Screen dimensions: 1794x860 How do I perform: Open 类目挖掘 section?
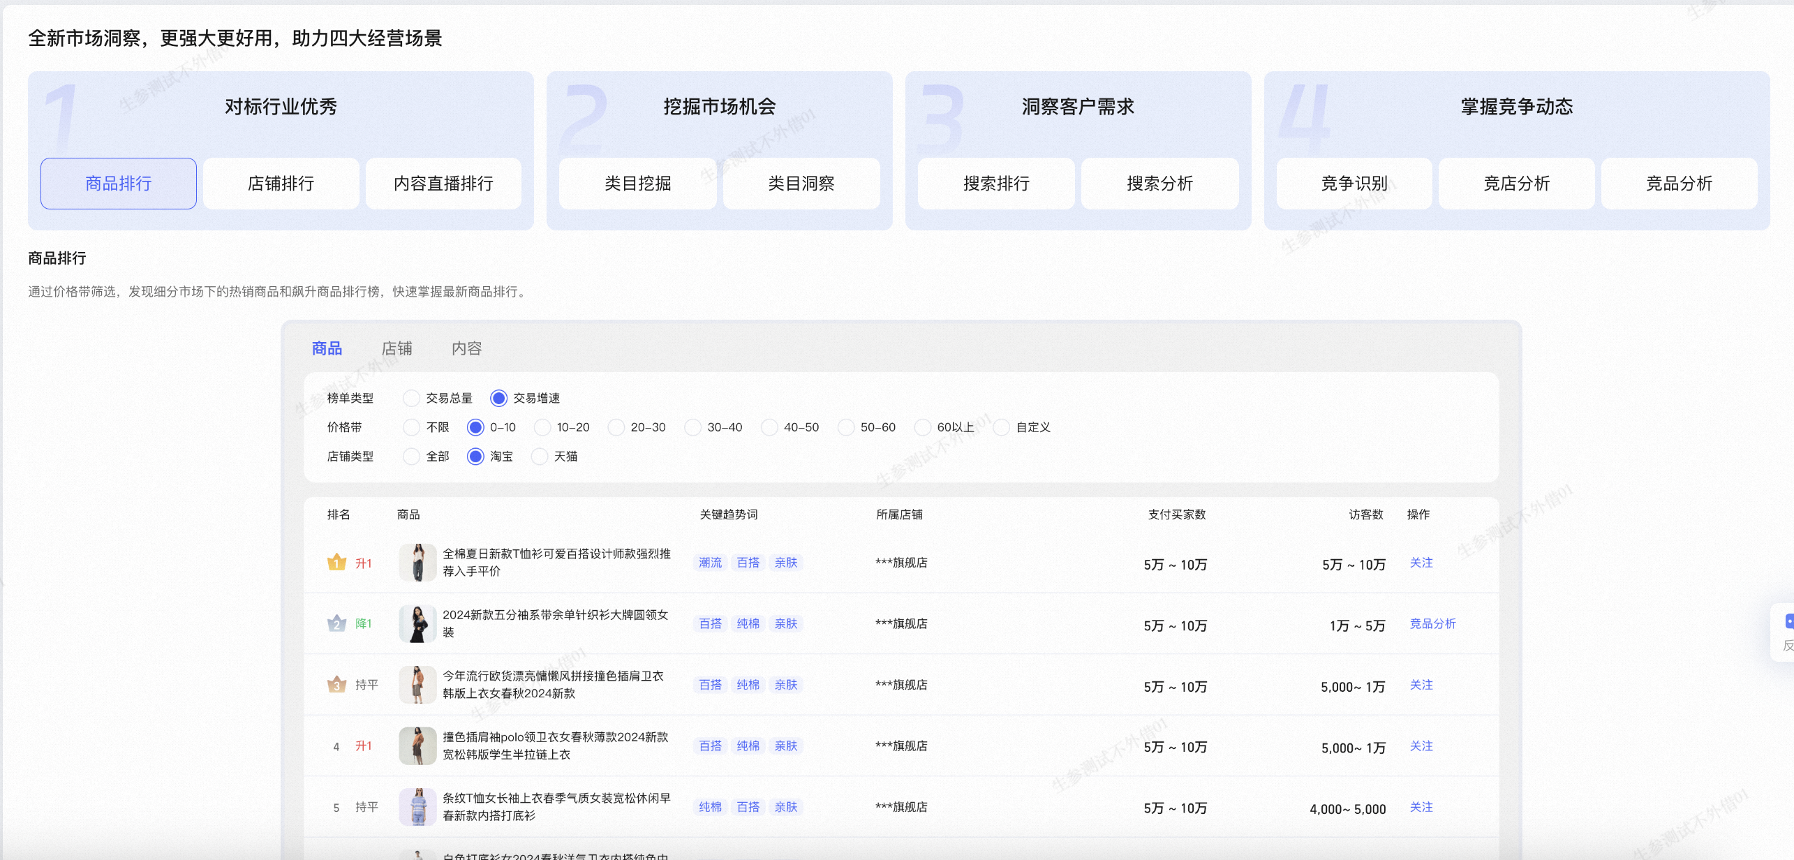[x=638, y=184]
